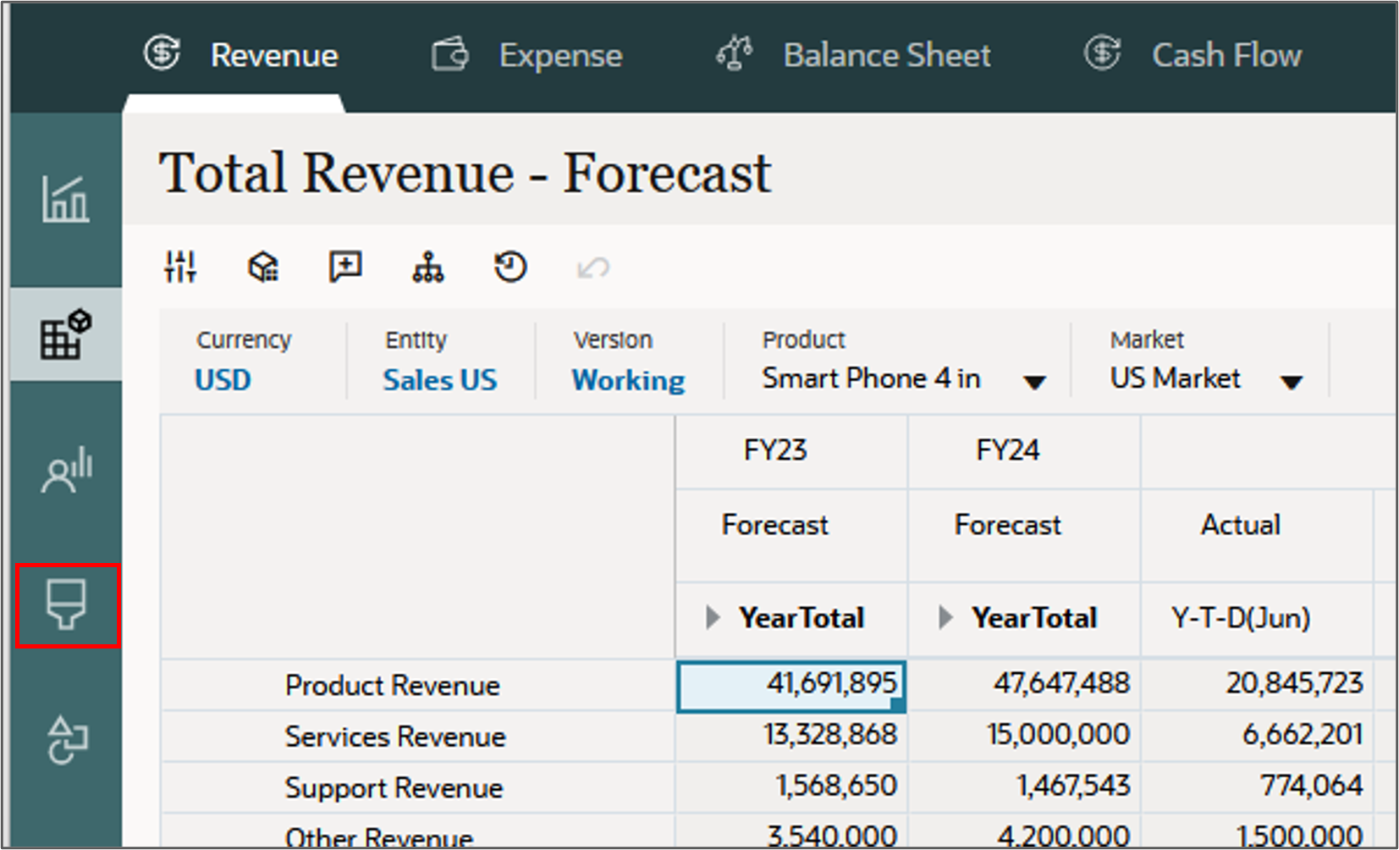Select the data grid cube sidebar icon
This screenshot has width=1399, height=850.
click(65, 334)
